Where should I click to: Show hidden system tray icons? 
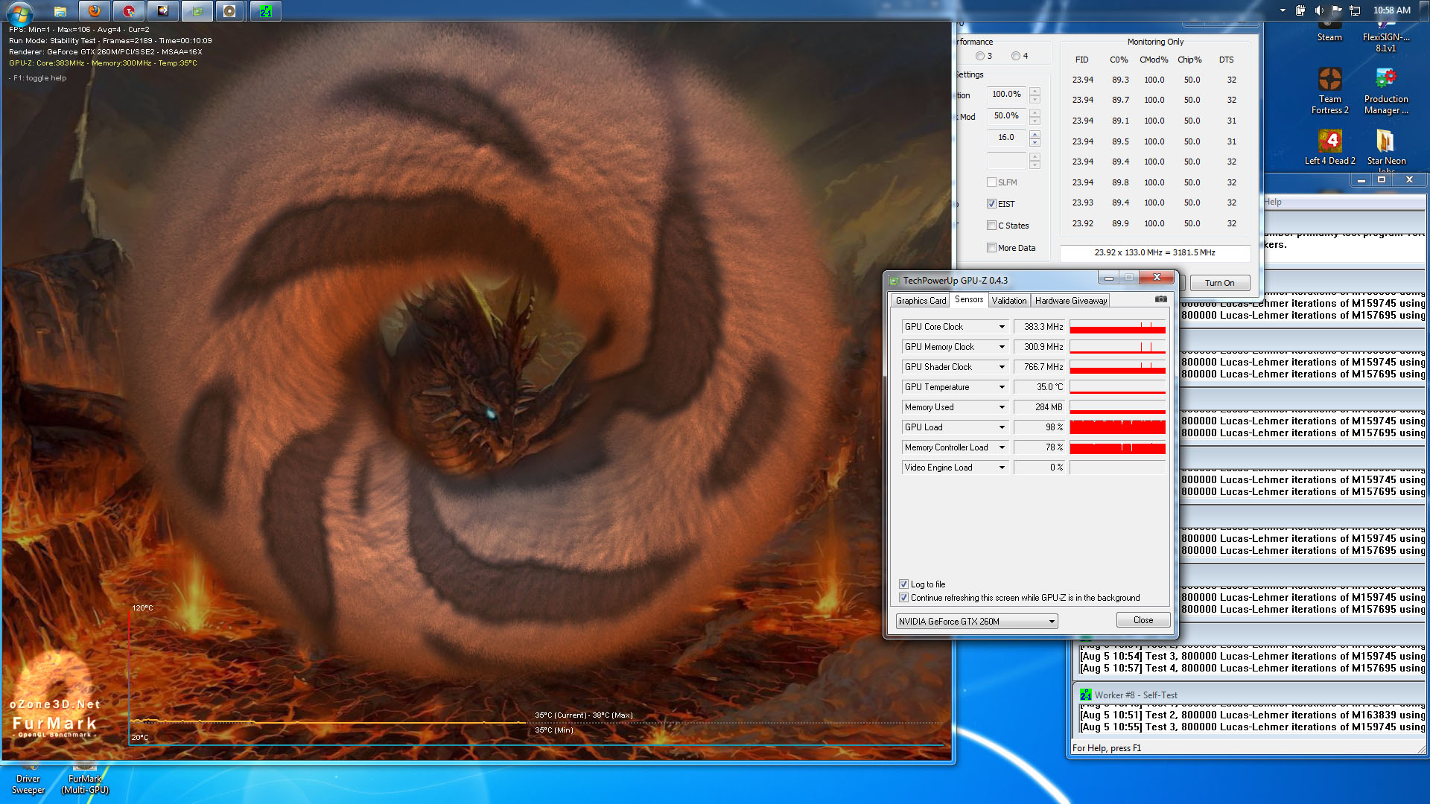[x=1283, y=10]
